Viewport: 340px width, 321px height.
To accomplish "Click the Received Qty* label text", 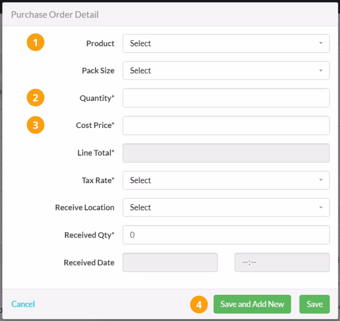I will (x=89, y=235).
